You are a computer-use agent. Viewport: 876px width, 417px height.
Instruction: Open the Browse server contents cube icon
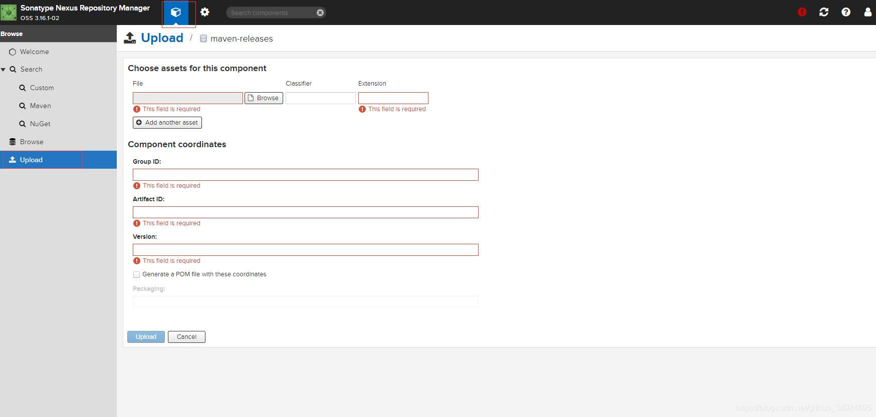point(176,13)
